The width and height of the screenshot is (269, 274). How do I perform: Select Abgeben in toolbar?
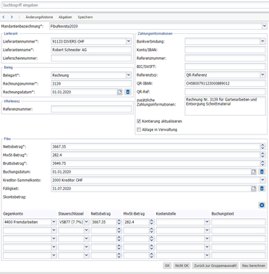(x=65, y=17)
